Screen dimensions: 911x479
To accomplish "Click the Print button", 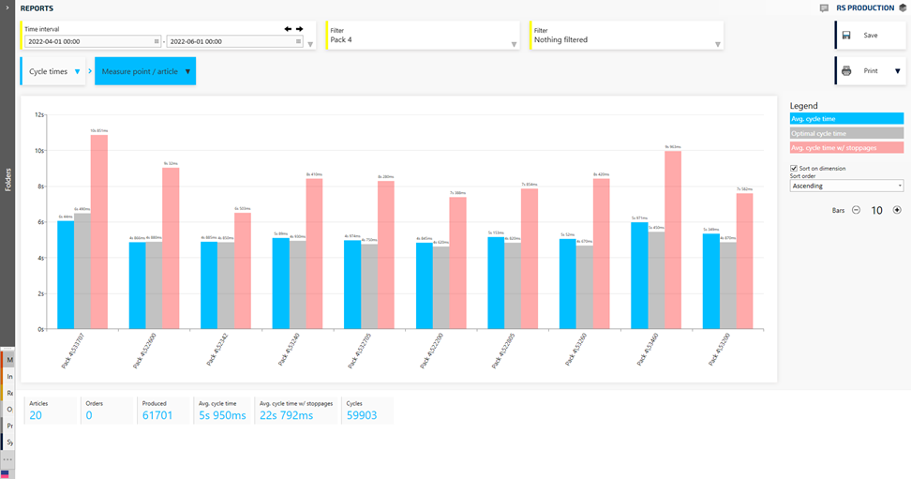I will click(x=870, y=71).
